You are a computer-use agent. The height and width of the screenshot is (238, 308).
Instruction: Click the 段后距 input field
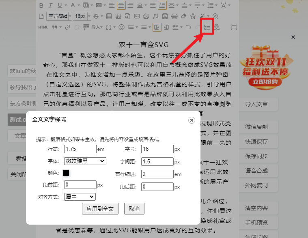pyautogui.click(x=157, y=187)
